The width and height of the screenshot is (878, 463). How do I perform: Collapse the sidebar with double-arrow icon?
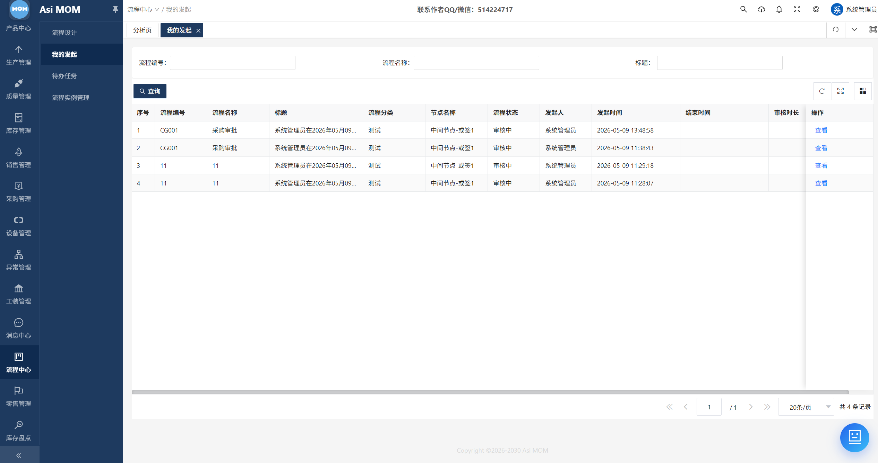click(x=19, y=455)
